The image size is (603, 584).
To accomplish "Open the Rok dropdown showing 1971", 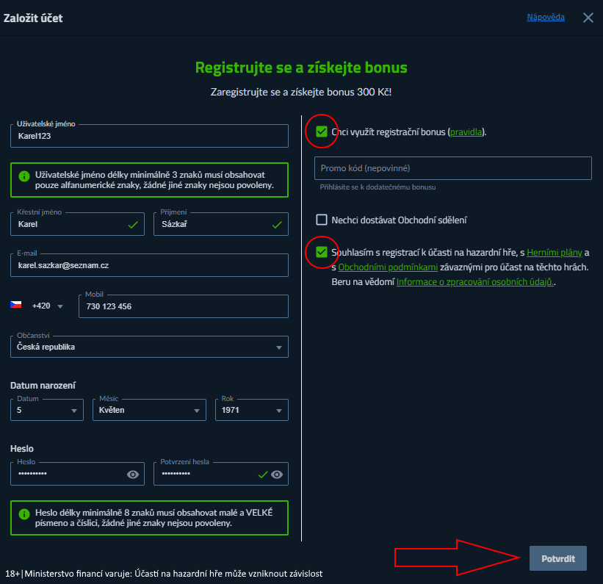I will (x=251, y=410).
